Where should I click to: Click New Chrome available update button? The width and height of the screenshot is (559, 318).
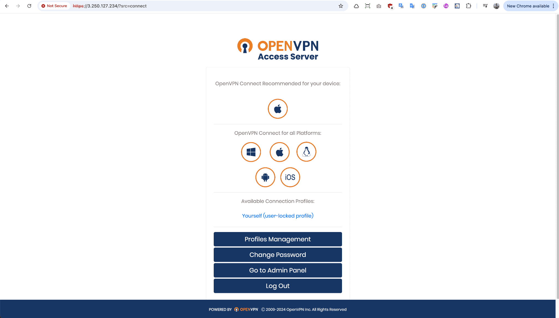click(528, 6)
